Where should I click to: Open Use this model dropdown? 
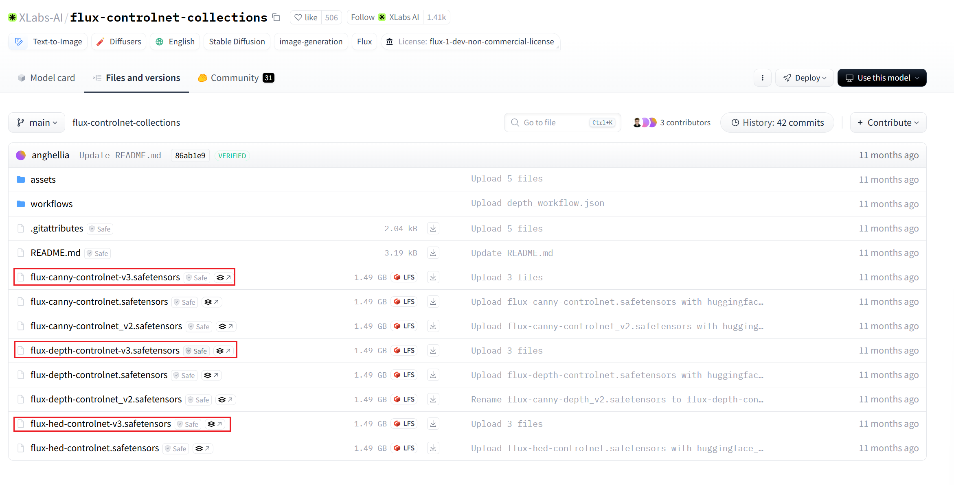(x=882, y=78)
